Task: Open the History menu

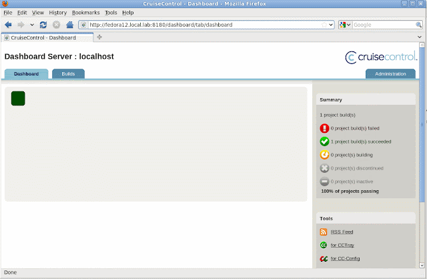Action: coord(58,13)
